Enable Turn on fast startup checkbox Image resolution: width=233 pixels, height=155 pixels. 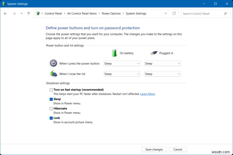[x=51, y=90]
